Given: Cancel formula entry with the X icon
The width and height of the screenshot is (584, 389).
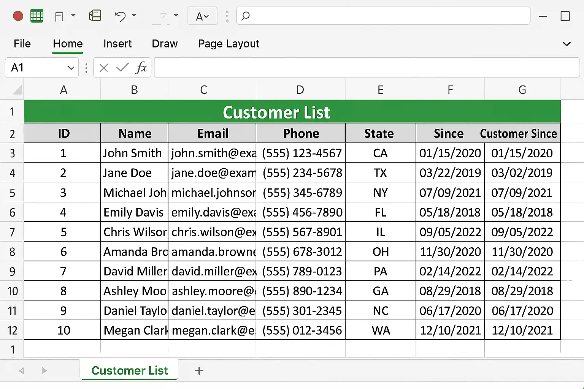Looking at the screenshot, I should coord(103,68).
